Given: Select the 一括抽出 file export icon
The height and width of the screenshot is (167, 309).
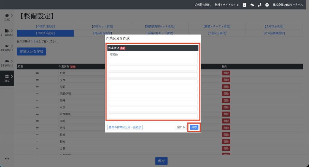Looking at the screenshot, I should (x=7, y=30).
